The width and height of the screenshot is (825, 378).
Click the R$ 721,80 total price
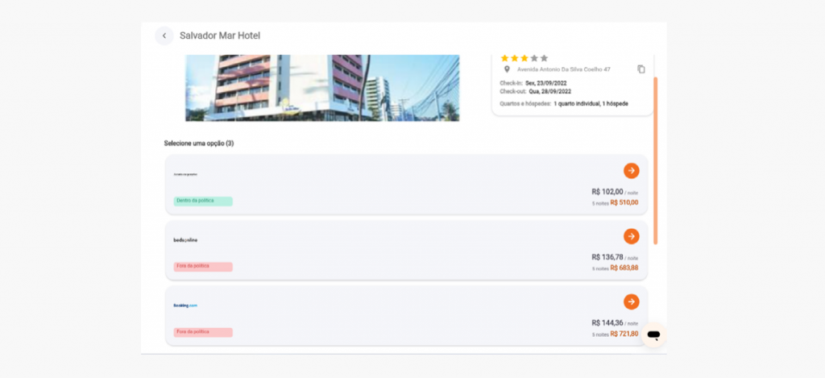(624, 334)
